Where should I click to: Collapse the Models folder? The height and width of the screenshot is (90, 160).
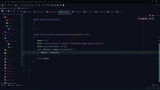click(5, 26)
